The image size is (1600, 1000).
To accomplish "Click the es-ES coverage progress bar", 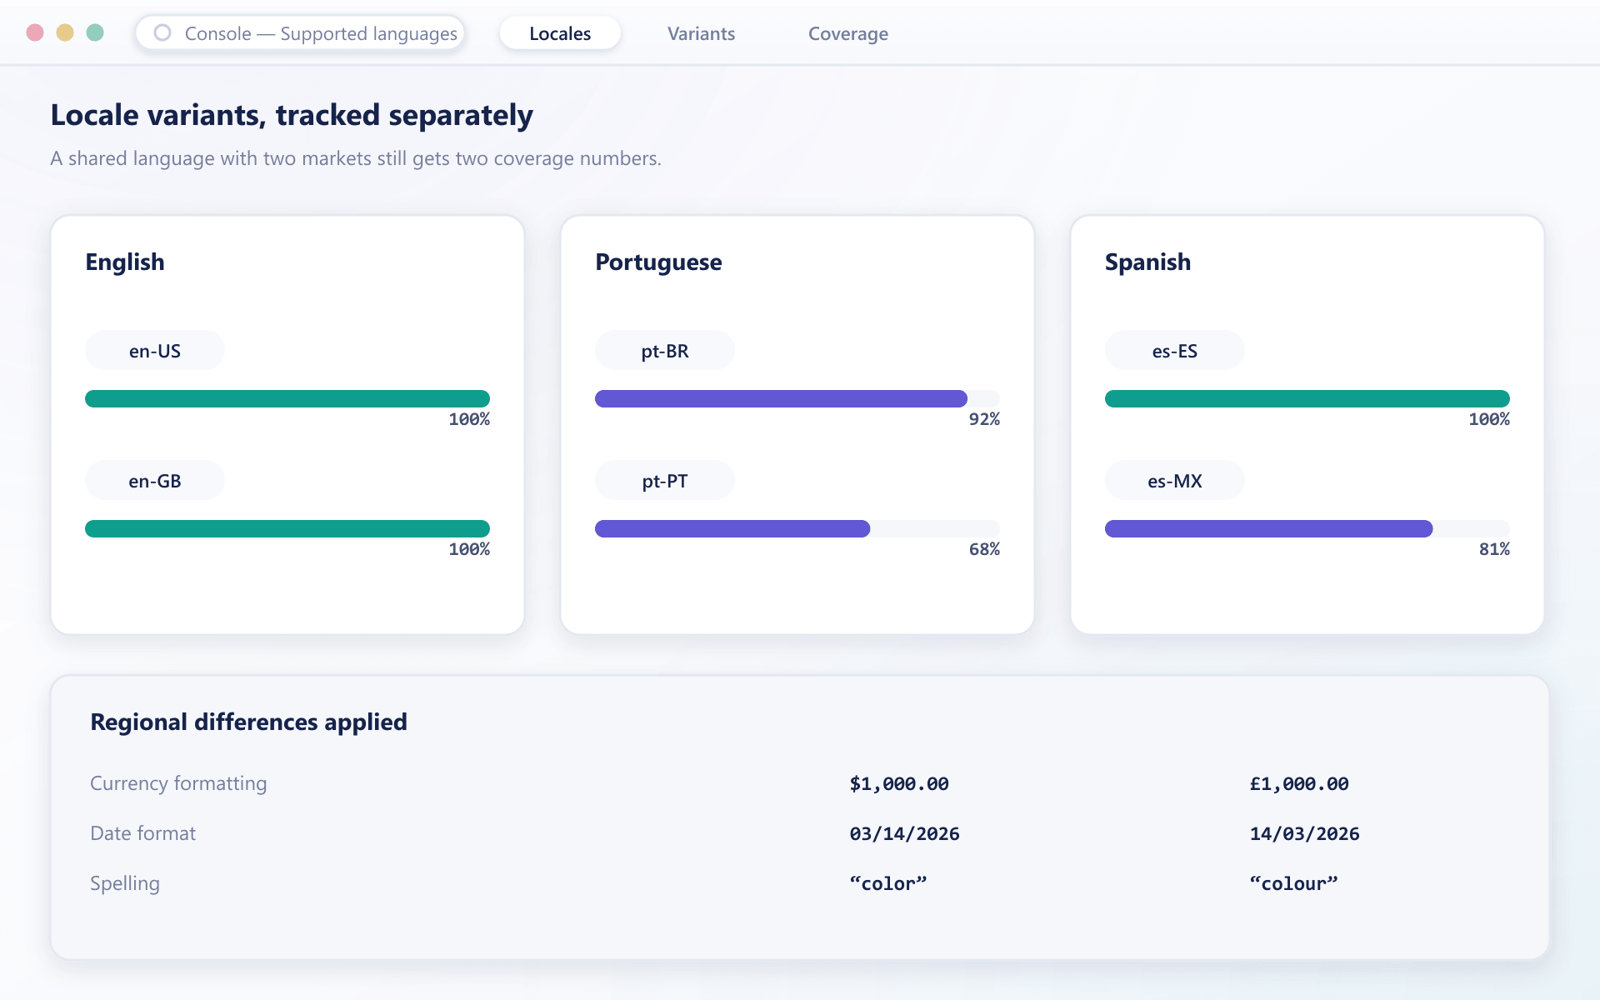I will [1307, 399].
